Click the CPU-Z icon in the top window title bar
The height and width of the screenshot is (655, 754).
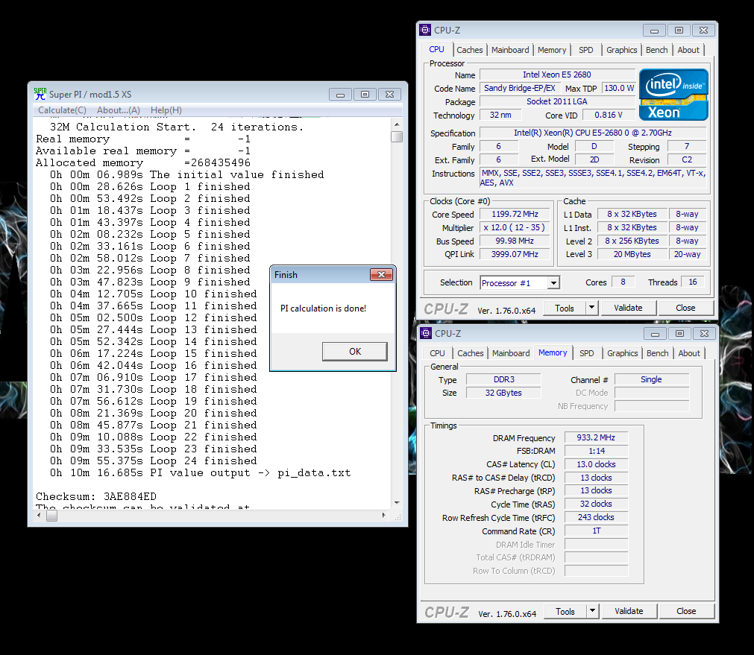425,30
